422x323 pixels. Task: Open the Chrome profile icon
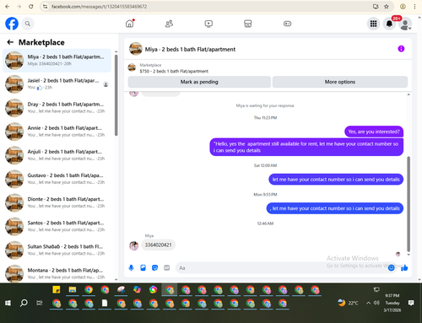403,7
